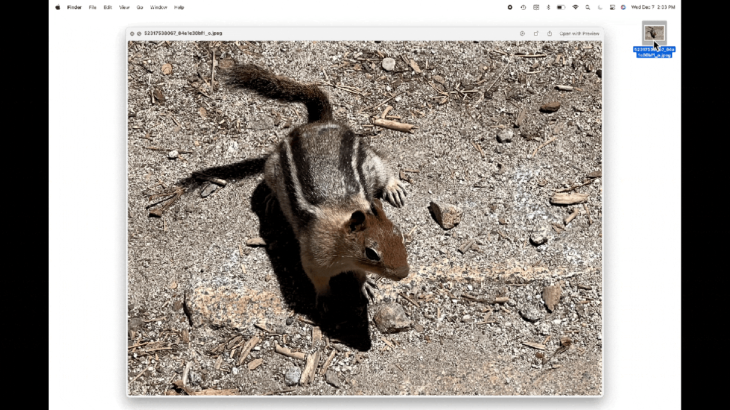Open the Edit menu

[108, 7]
